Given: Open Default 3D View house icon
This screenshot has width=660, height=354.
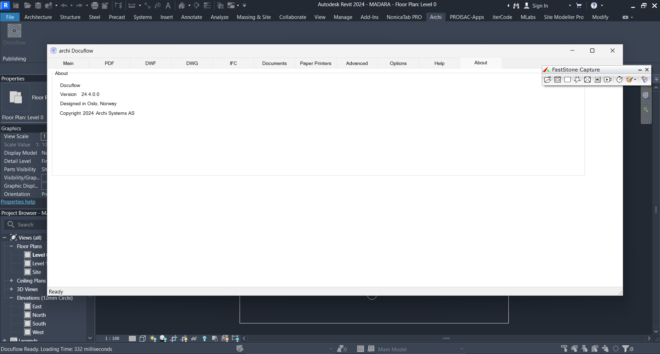Looking at the screenshot, I should (x=182, y=5).
